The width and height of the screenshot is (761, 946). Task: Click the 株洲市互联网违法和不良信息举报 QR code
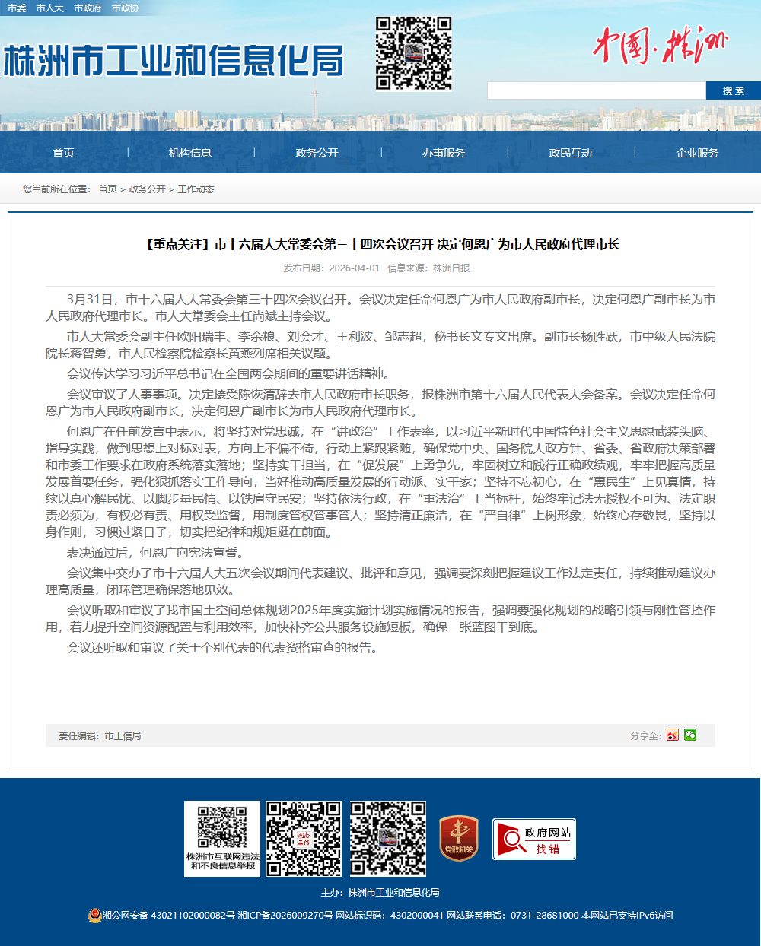click(x=222, y=838)
